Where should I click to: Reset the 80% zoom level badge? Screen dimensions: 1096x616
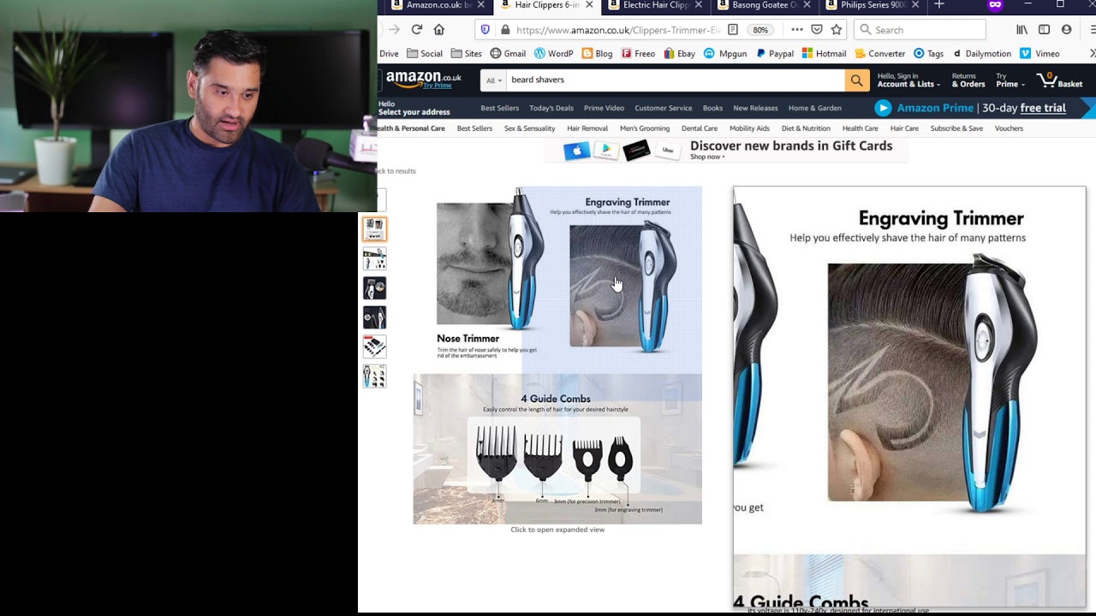760,30
